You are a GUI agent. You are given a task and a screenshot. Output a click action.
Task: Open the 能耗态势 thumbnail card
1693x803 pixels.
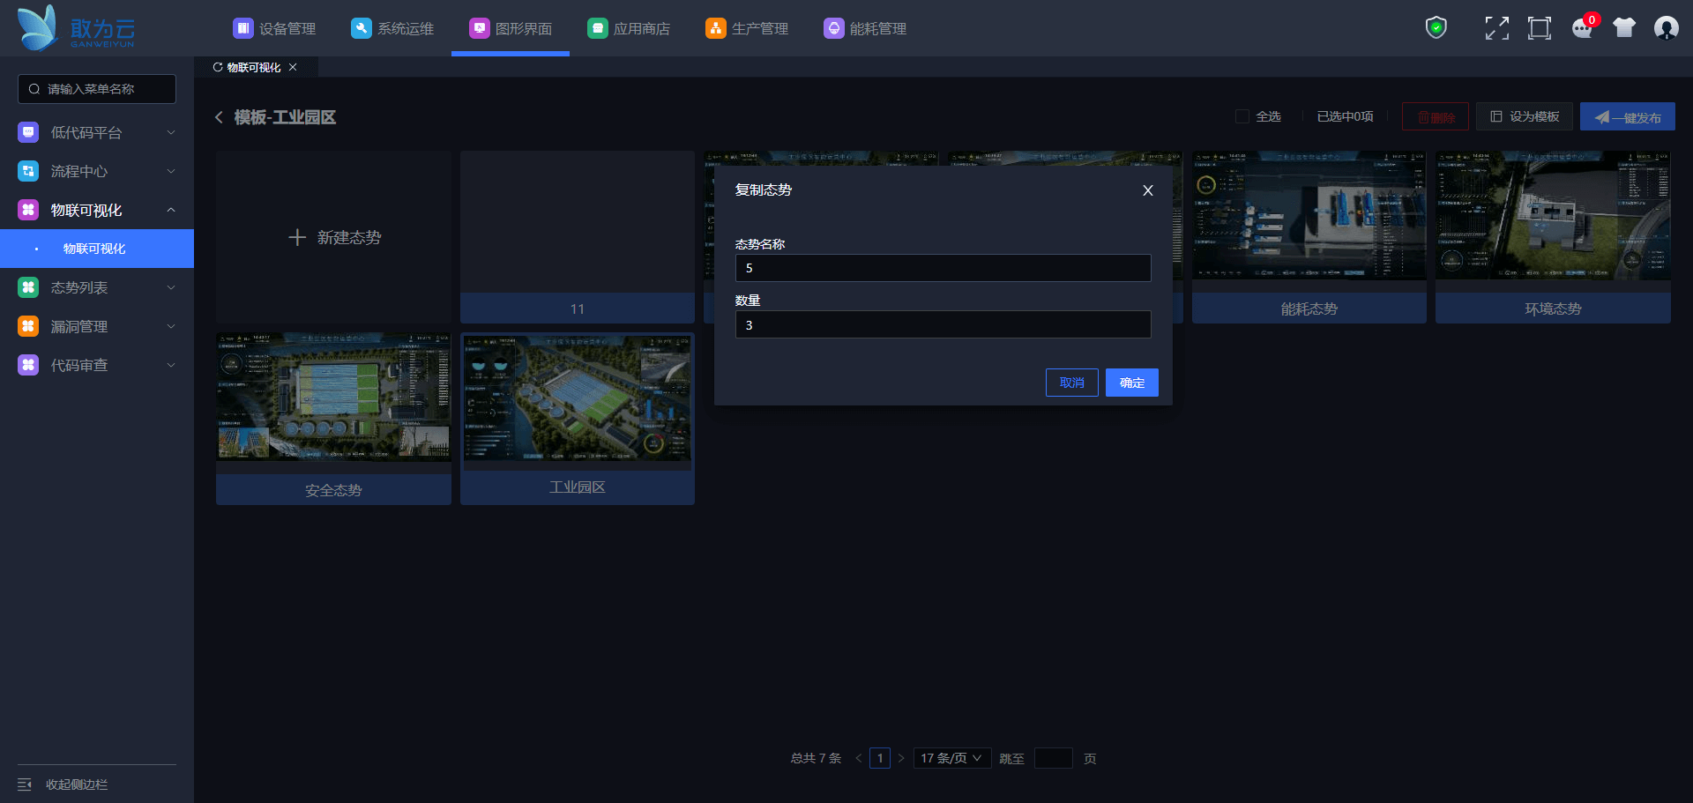[x=1309, y=237]
